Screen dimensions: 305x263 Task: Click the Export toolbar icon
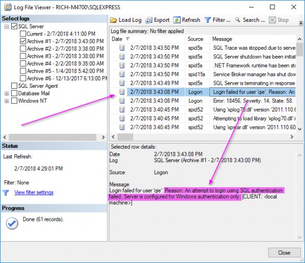(149, 20)
